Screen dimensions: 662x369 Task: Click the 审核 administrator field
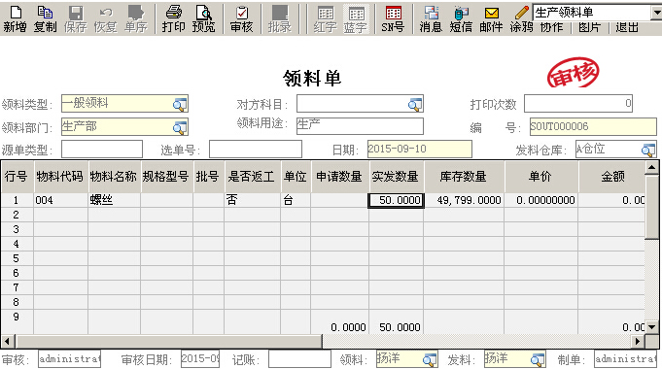pyautogui.click(x=69, y=359)
